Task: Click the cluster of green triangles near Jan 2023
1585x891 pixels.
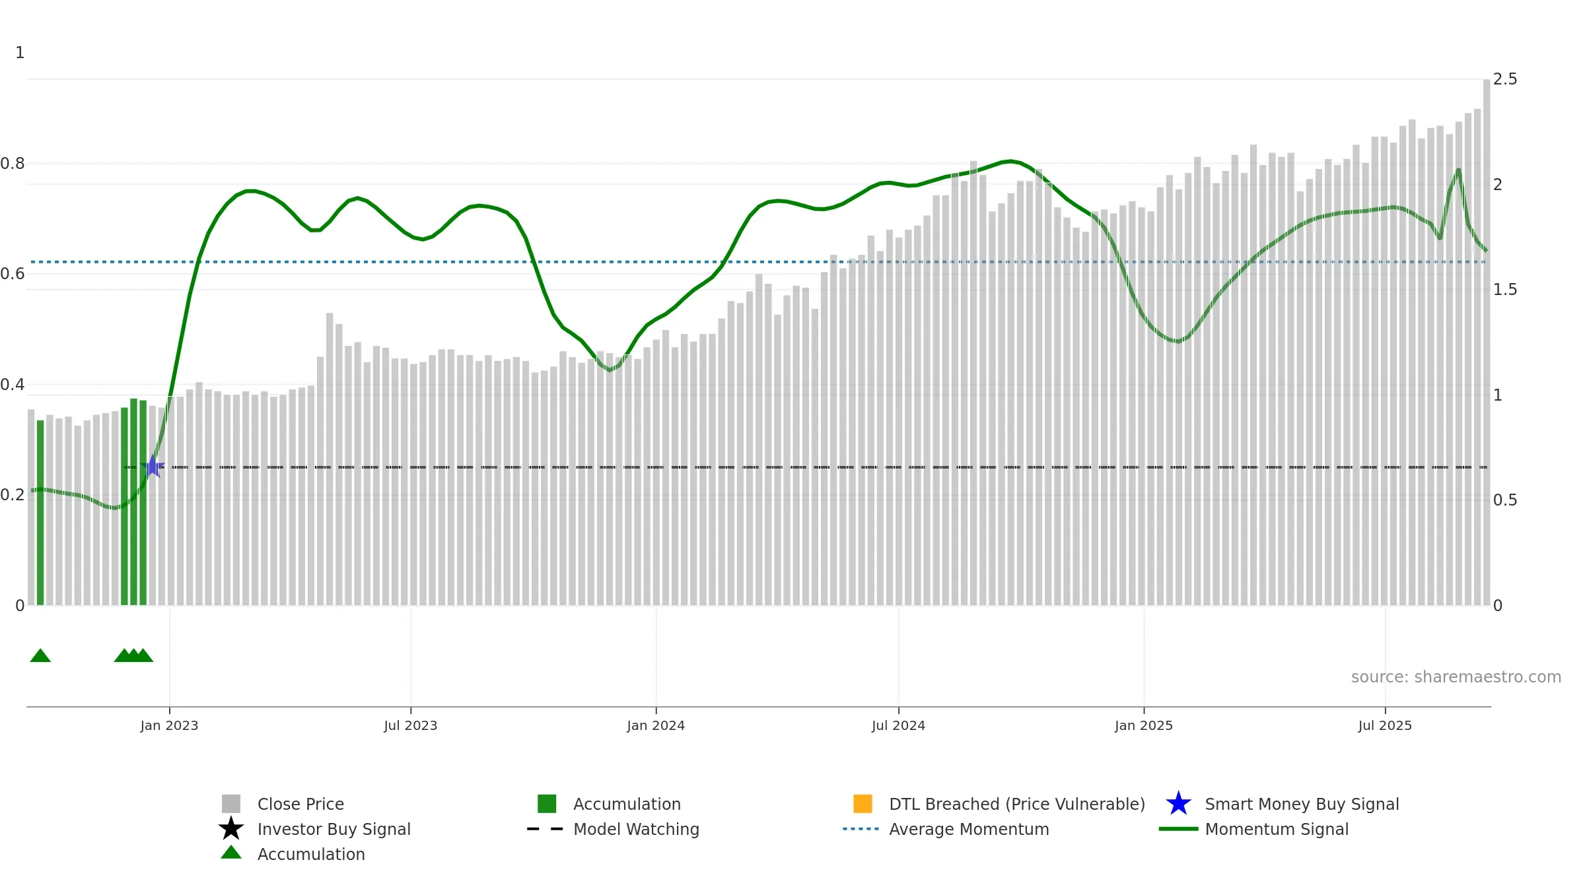Action: 134,655
